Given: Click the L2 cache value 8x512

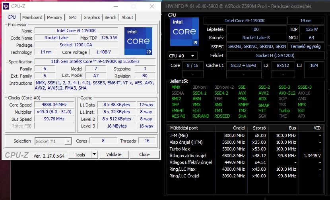Looking at the screenshot, I should coord(283,65).
